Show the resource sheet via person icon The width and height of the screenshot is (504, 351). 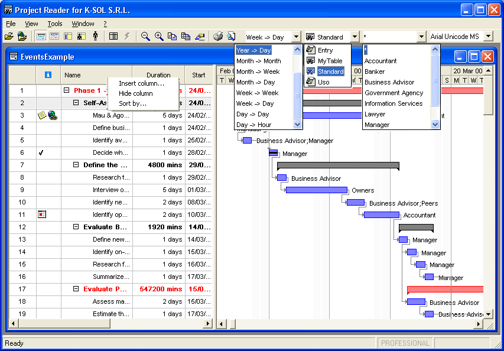95,37
